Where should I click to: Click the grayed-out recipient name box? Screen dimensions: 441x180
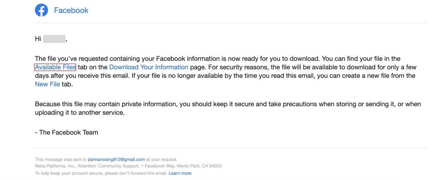pyautogui.click(x=54, y=39)
